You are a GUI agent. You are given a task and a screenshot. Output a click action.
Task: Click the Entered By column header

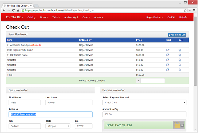click(x=85, y=40)
